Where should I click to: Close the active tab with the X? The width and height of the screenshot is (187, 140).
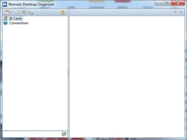point(181,12)
